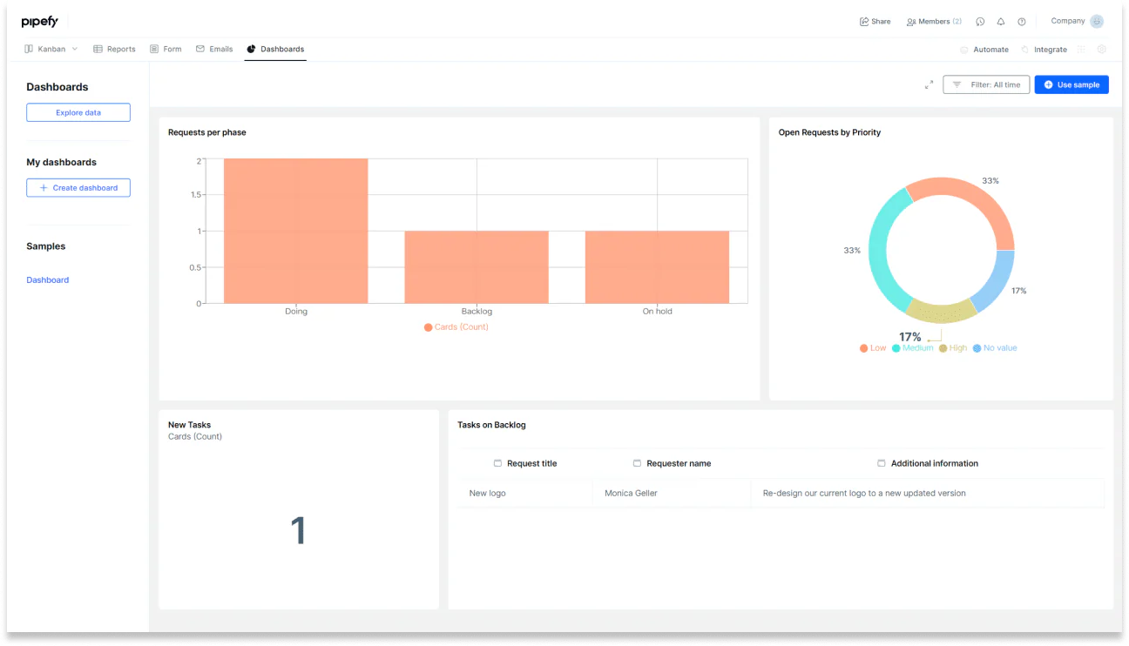Open the Filter: All time control

pos(986,84)
